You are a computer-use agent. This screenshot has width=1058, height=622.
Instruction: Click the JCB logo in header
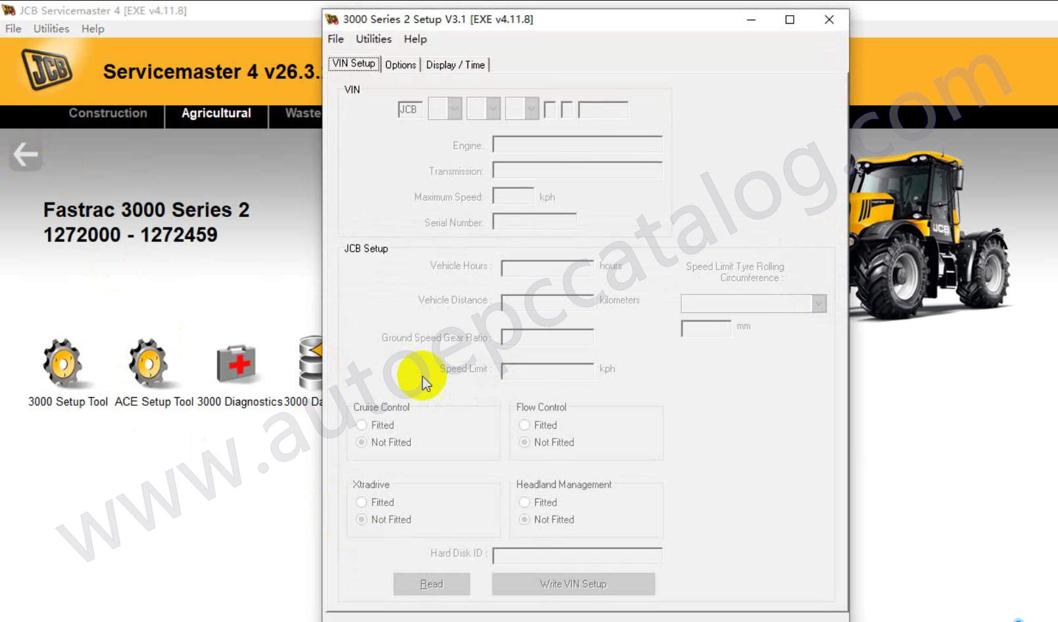pyautogui.click(x=47, y=69)
